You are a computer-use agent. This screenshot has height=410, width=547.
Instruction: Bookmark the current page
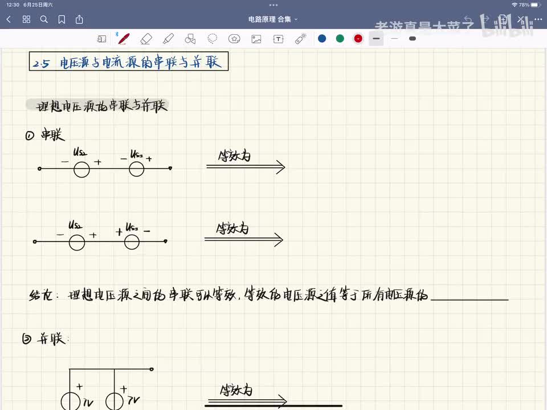tap(62, 19)
